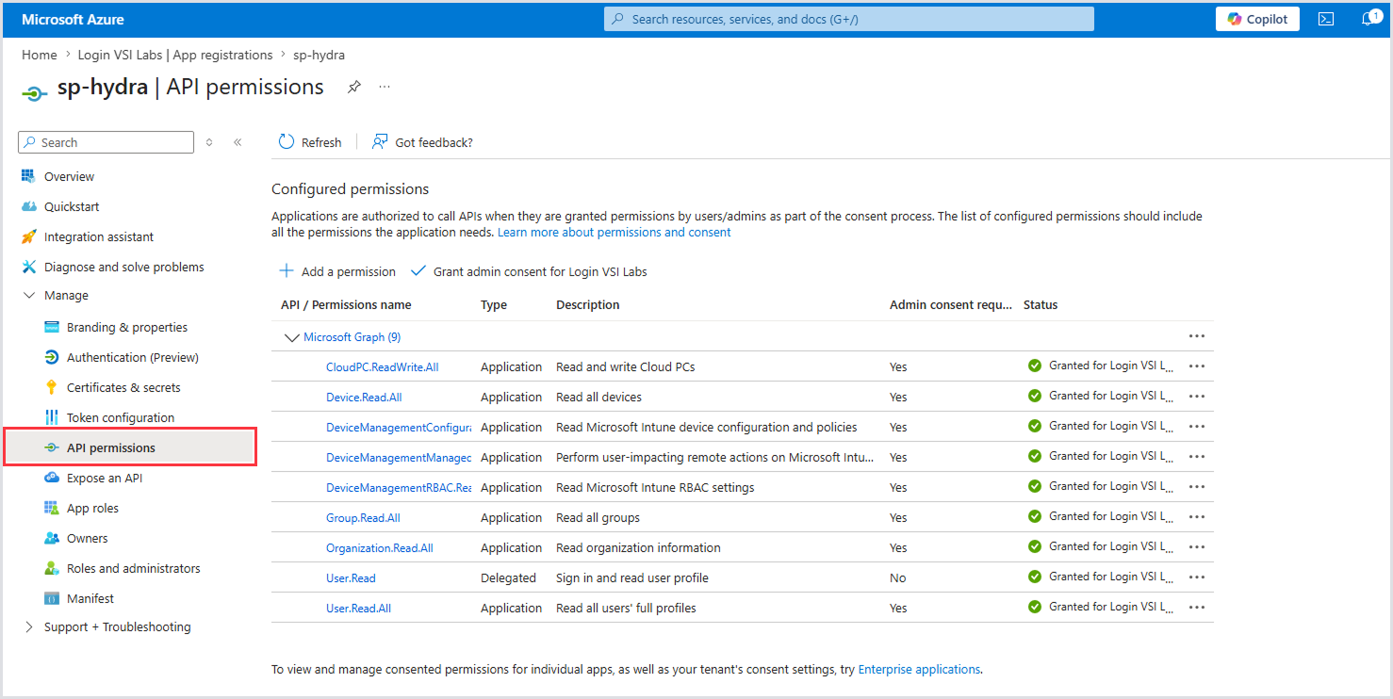Viewport: 1393px width, 699px height.
Task: Click the Microsoft Azure portal logo text
Action: [73, 19]
